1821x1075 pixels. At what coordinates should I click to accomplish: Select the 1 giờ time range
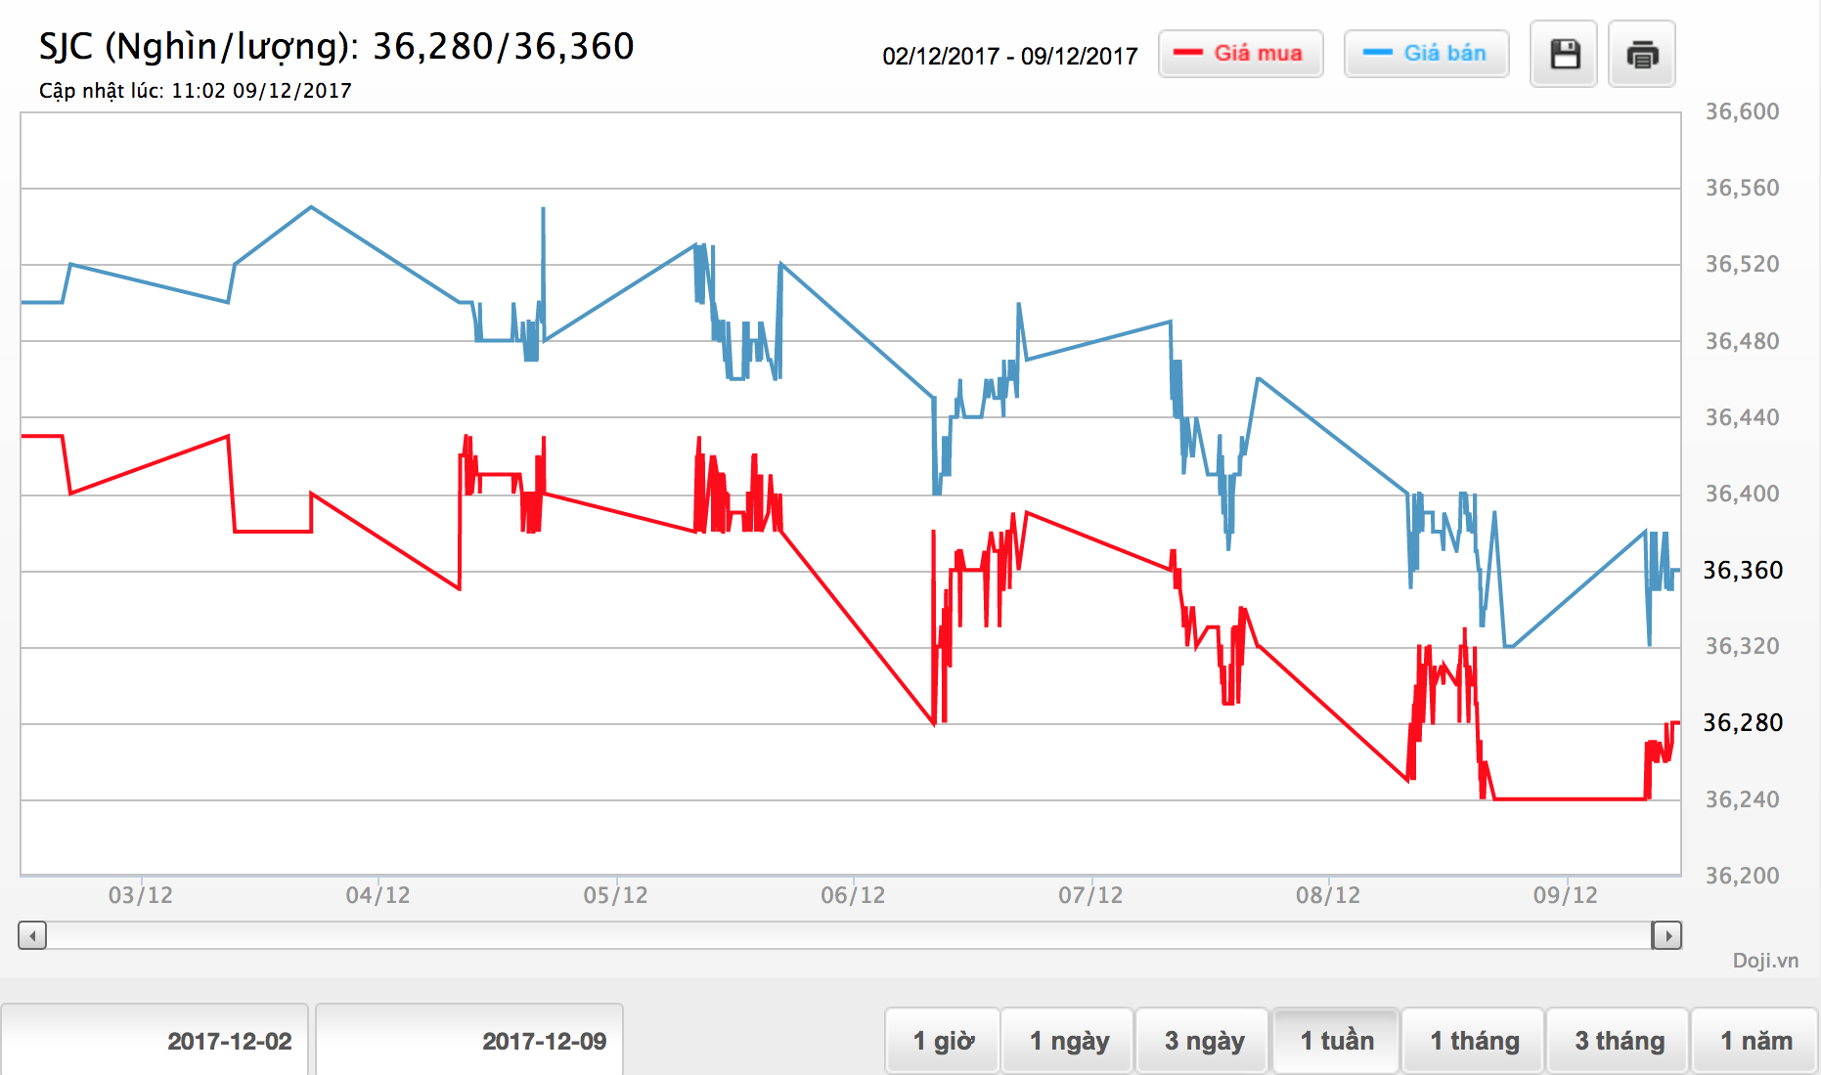point(943,1041)
